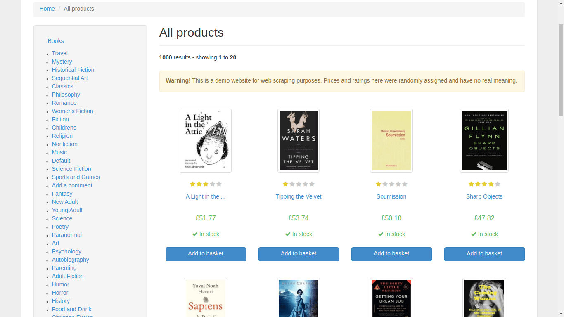Select the New Adult category
Viewport: 564px width, 317px height.
point(65,202)
